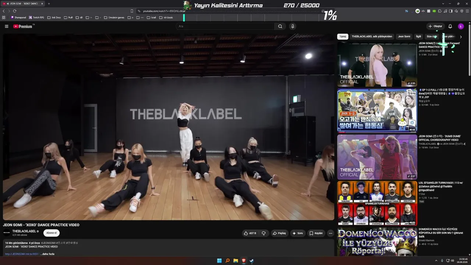The height and width of the screenshot is (265, 471).
Task: Open YouTube notifications bell
Action: pos(450,26)
